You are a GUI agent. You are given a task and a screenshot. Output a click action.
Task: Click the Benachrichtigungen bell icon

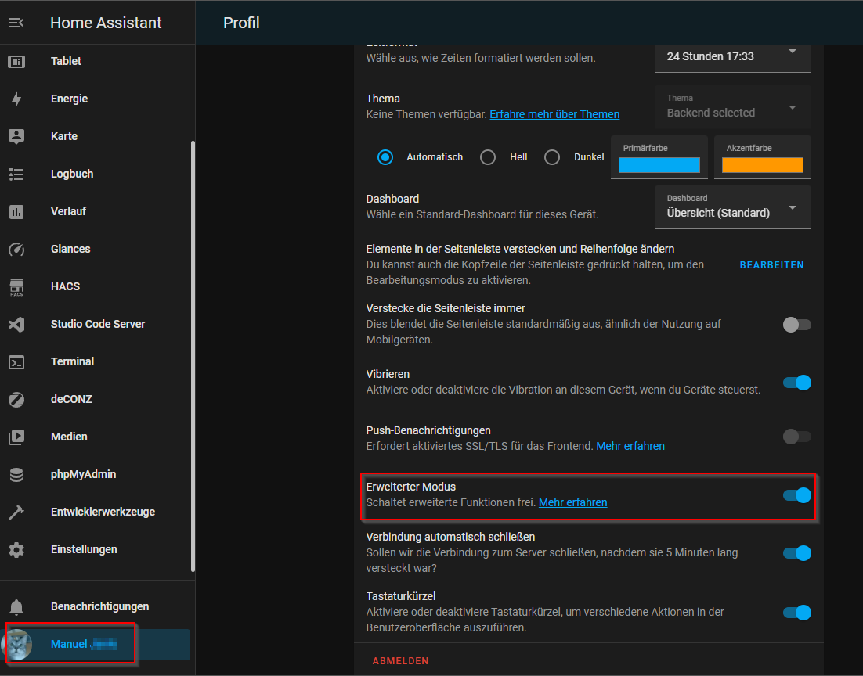16,606
